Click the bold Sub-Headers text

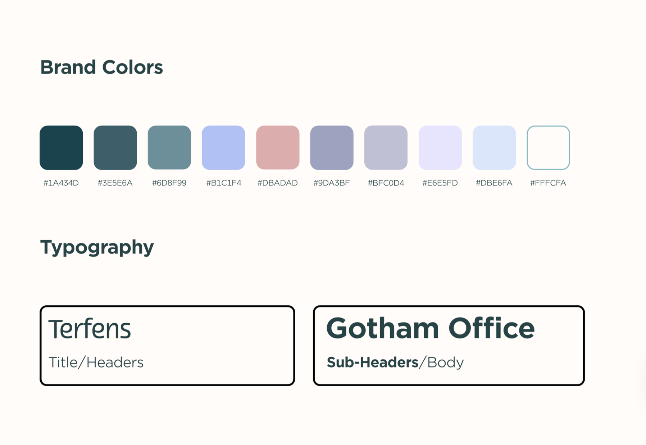(373, 362)
